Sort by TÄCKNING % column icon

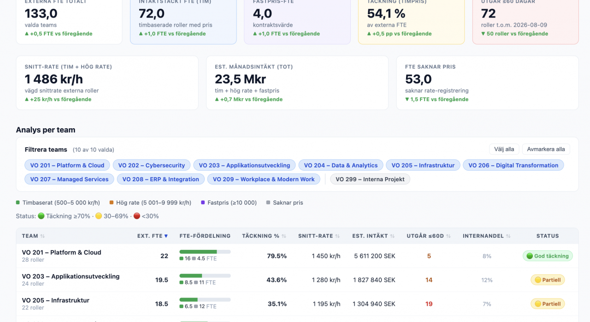(284, 236)
